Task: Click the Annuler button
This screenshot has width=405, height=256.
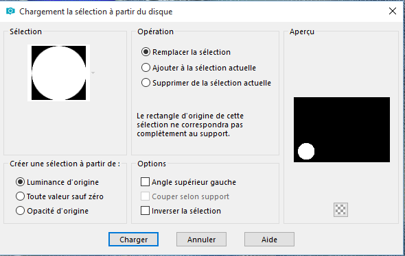Action: 201,240
